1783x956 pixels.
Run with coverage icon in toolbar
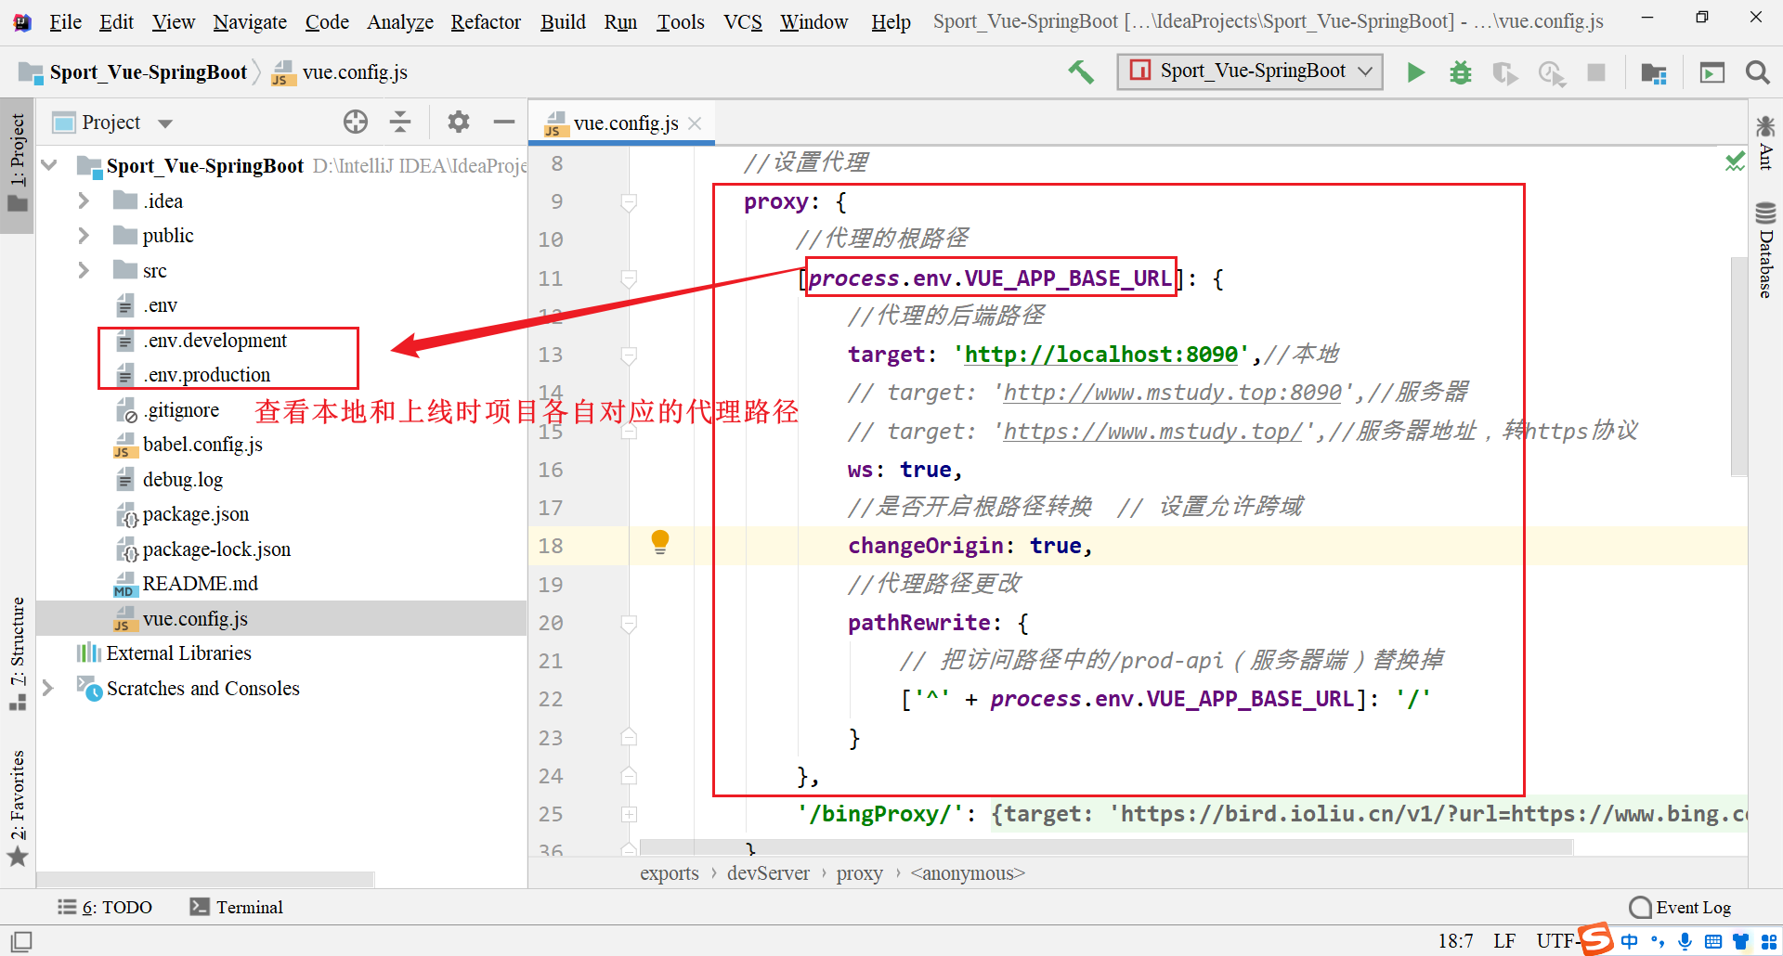click(1505, 72)
